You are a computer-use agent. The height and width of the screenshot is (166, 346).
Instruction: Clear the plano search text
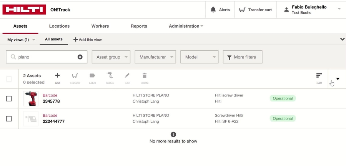coord(80,57)
